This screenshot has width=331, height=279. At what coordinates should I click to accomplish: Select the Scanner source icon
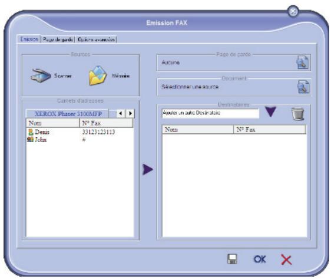point(41,76)
